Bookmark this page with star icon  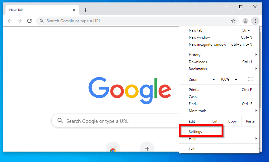click(x=233, y=21)
